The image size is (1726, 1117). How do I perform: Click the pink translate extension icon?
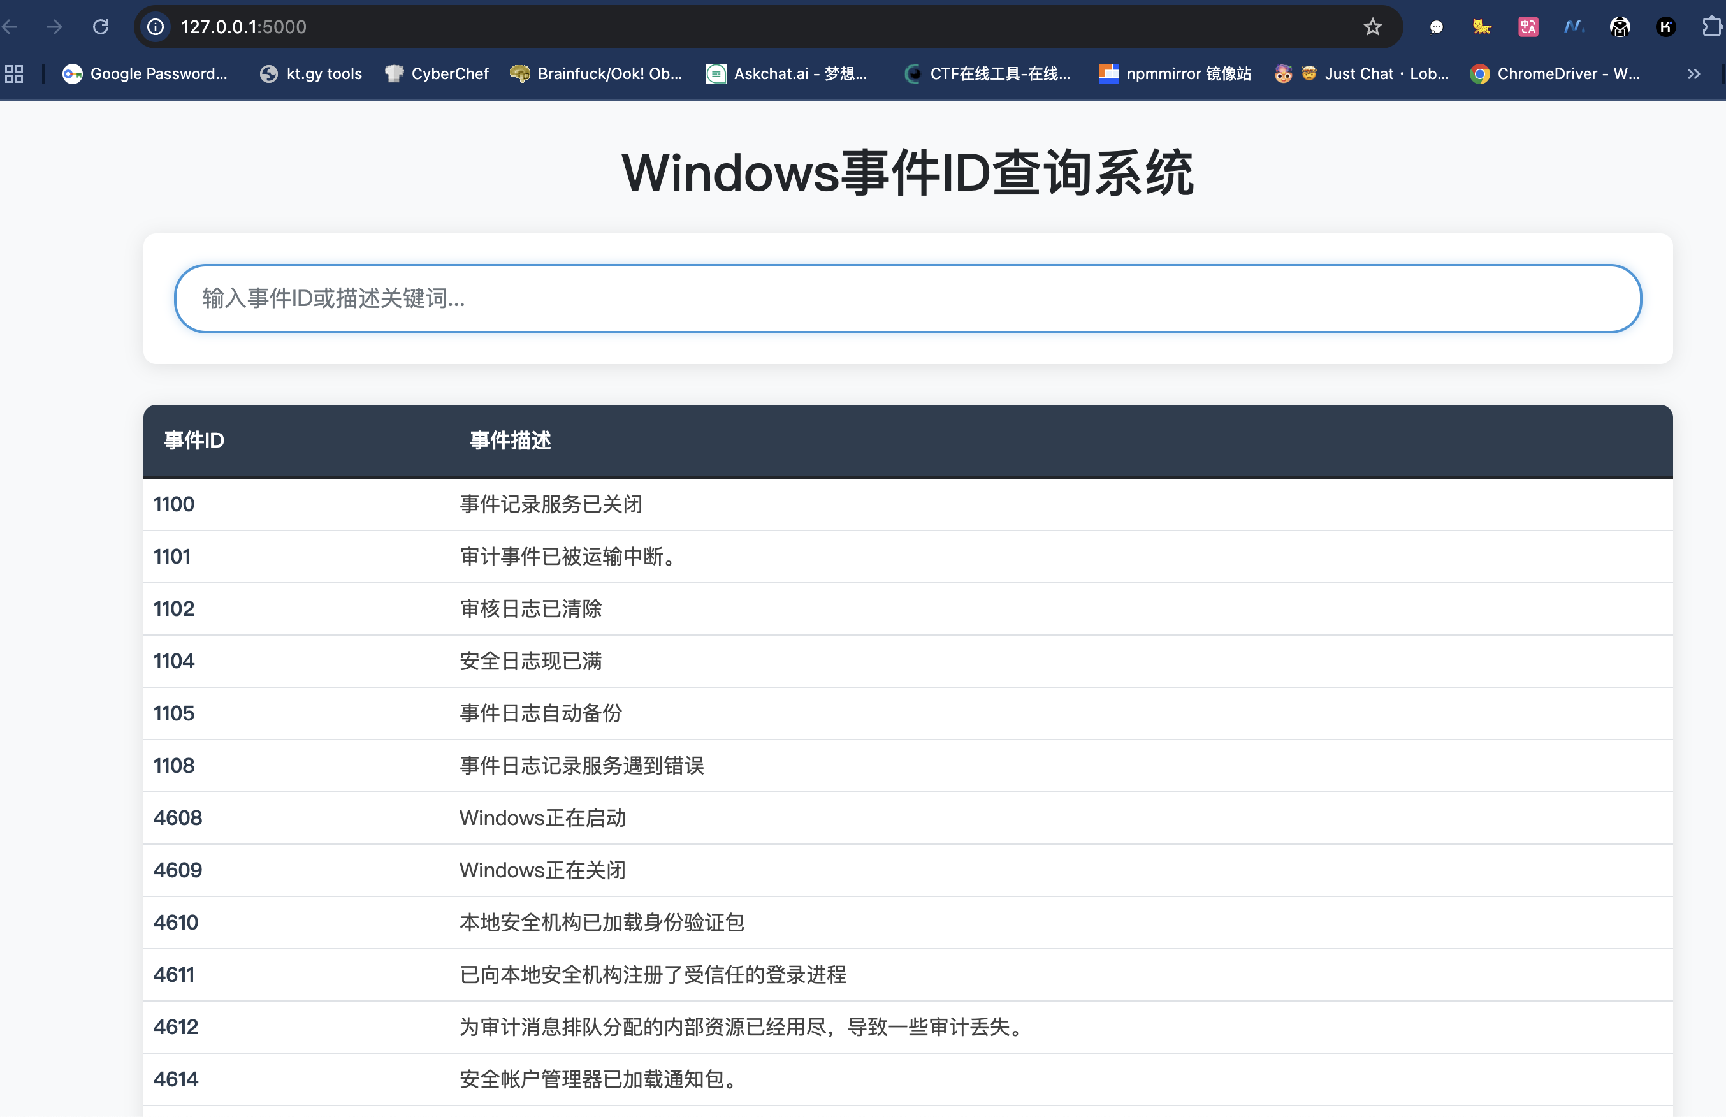[x=1528, y=27]
